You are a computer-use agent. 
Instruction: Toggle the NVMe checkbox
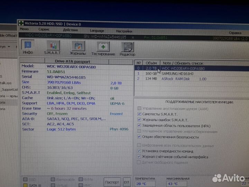(x=81, y=179)
